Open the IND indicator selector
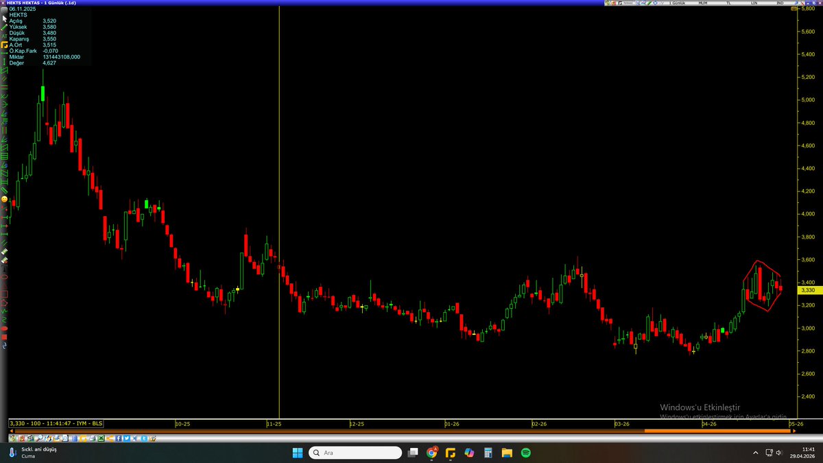This screenshot has width=823, height=463. click(x=780, y=3)
